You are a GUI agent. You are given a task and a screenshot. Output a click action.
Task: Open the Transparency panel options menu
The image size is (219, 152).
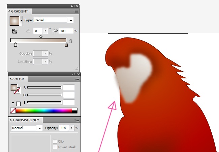point(77,120)
